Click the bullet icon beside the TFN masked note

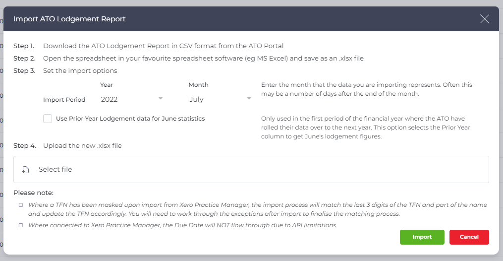click(21, 205)
